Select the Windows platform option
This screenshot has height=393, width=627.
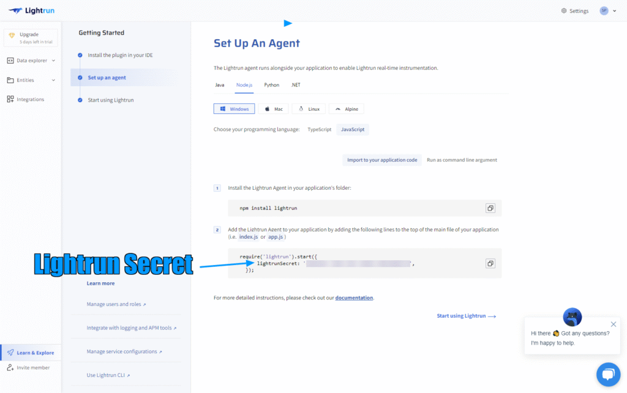pos(234,108)
